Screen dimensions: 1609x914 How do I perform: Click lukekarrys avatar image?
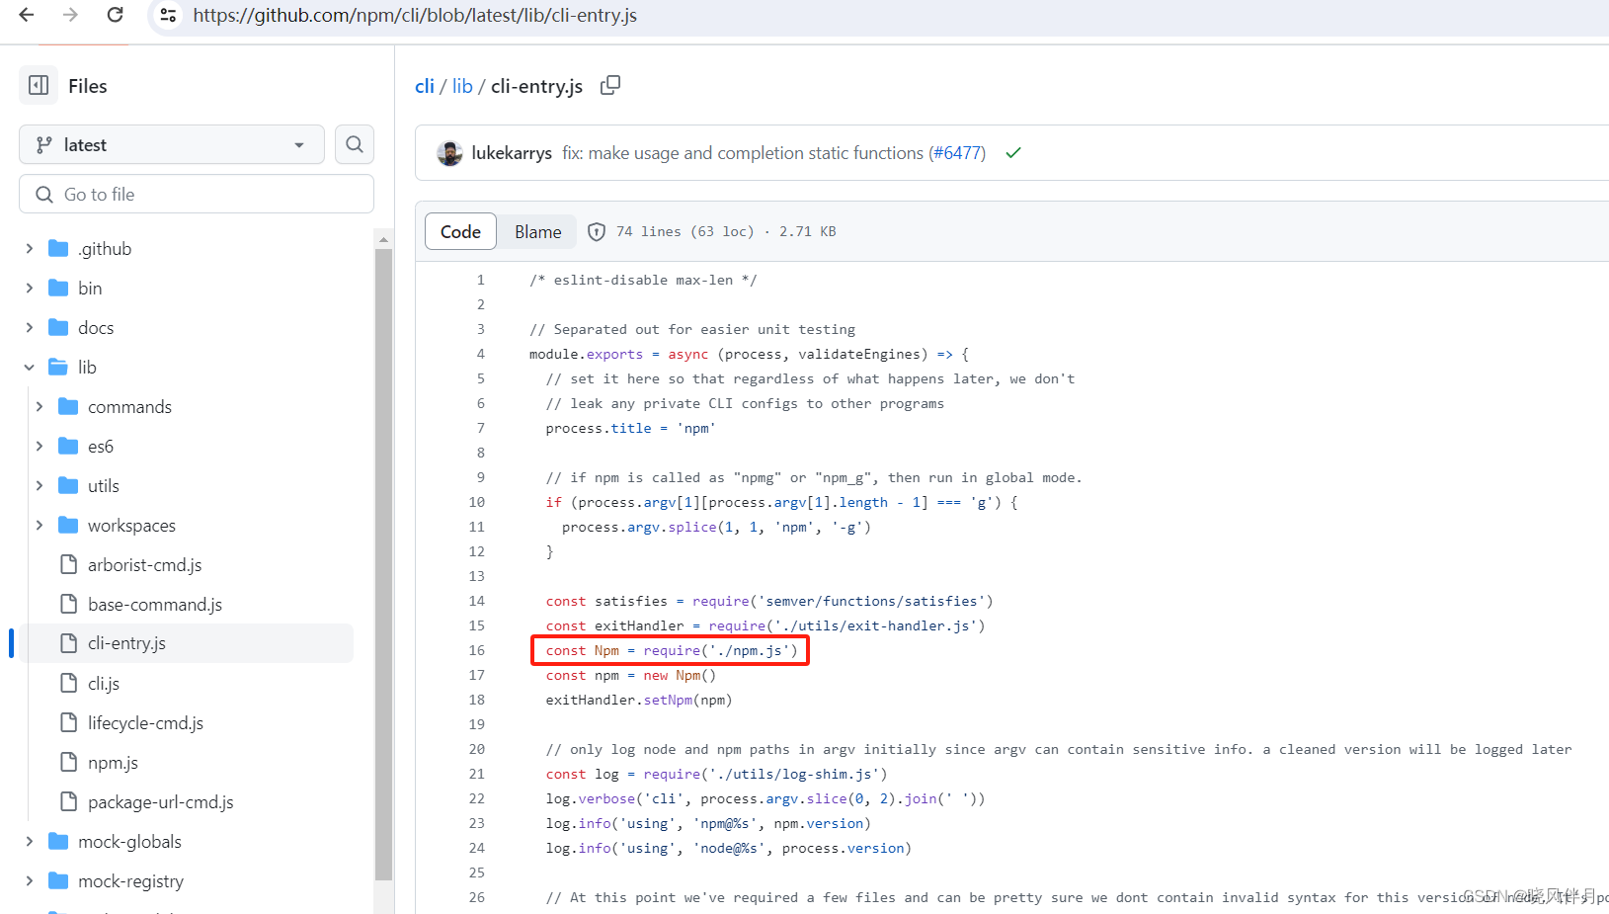pos(449,153)
